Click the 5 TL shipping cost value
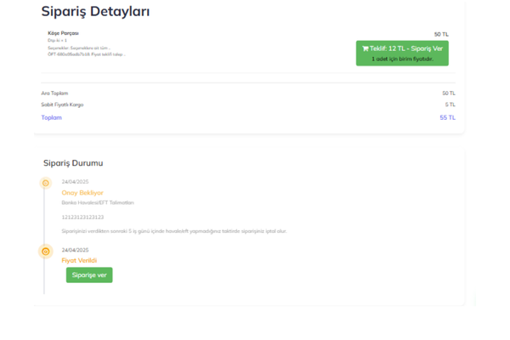The image size is (510, 340). tap(450, 105)
